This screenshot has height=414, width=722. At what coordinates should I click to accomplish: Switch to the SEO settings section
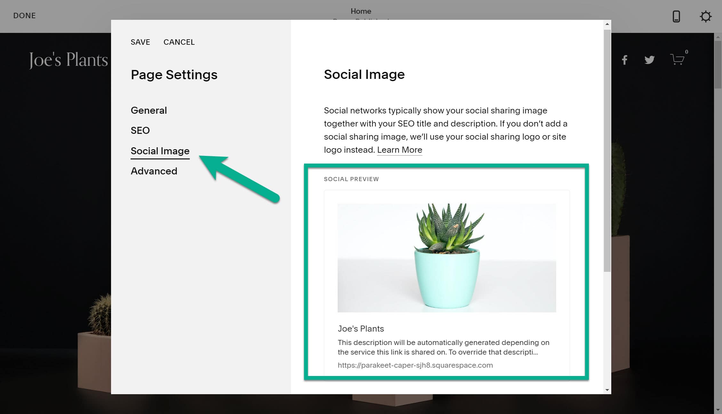click(x=140, y=130)
